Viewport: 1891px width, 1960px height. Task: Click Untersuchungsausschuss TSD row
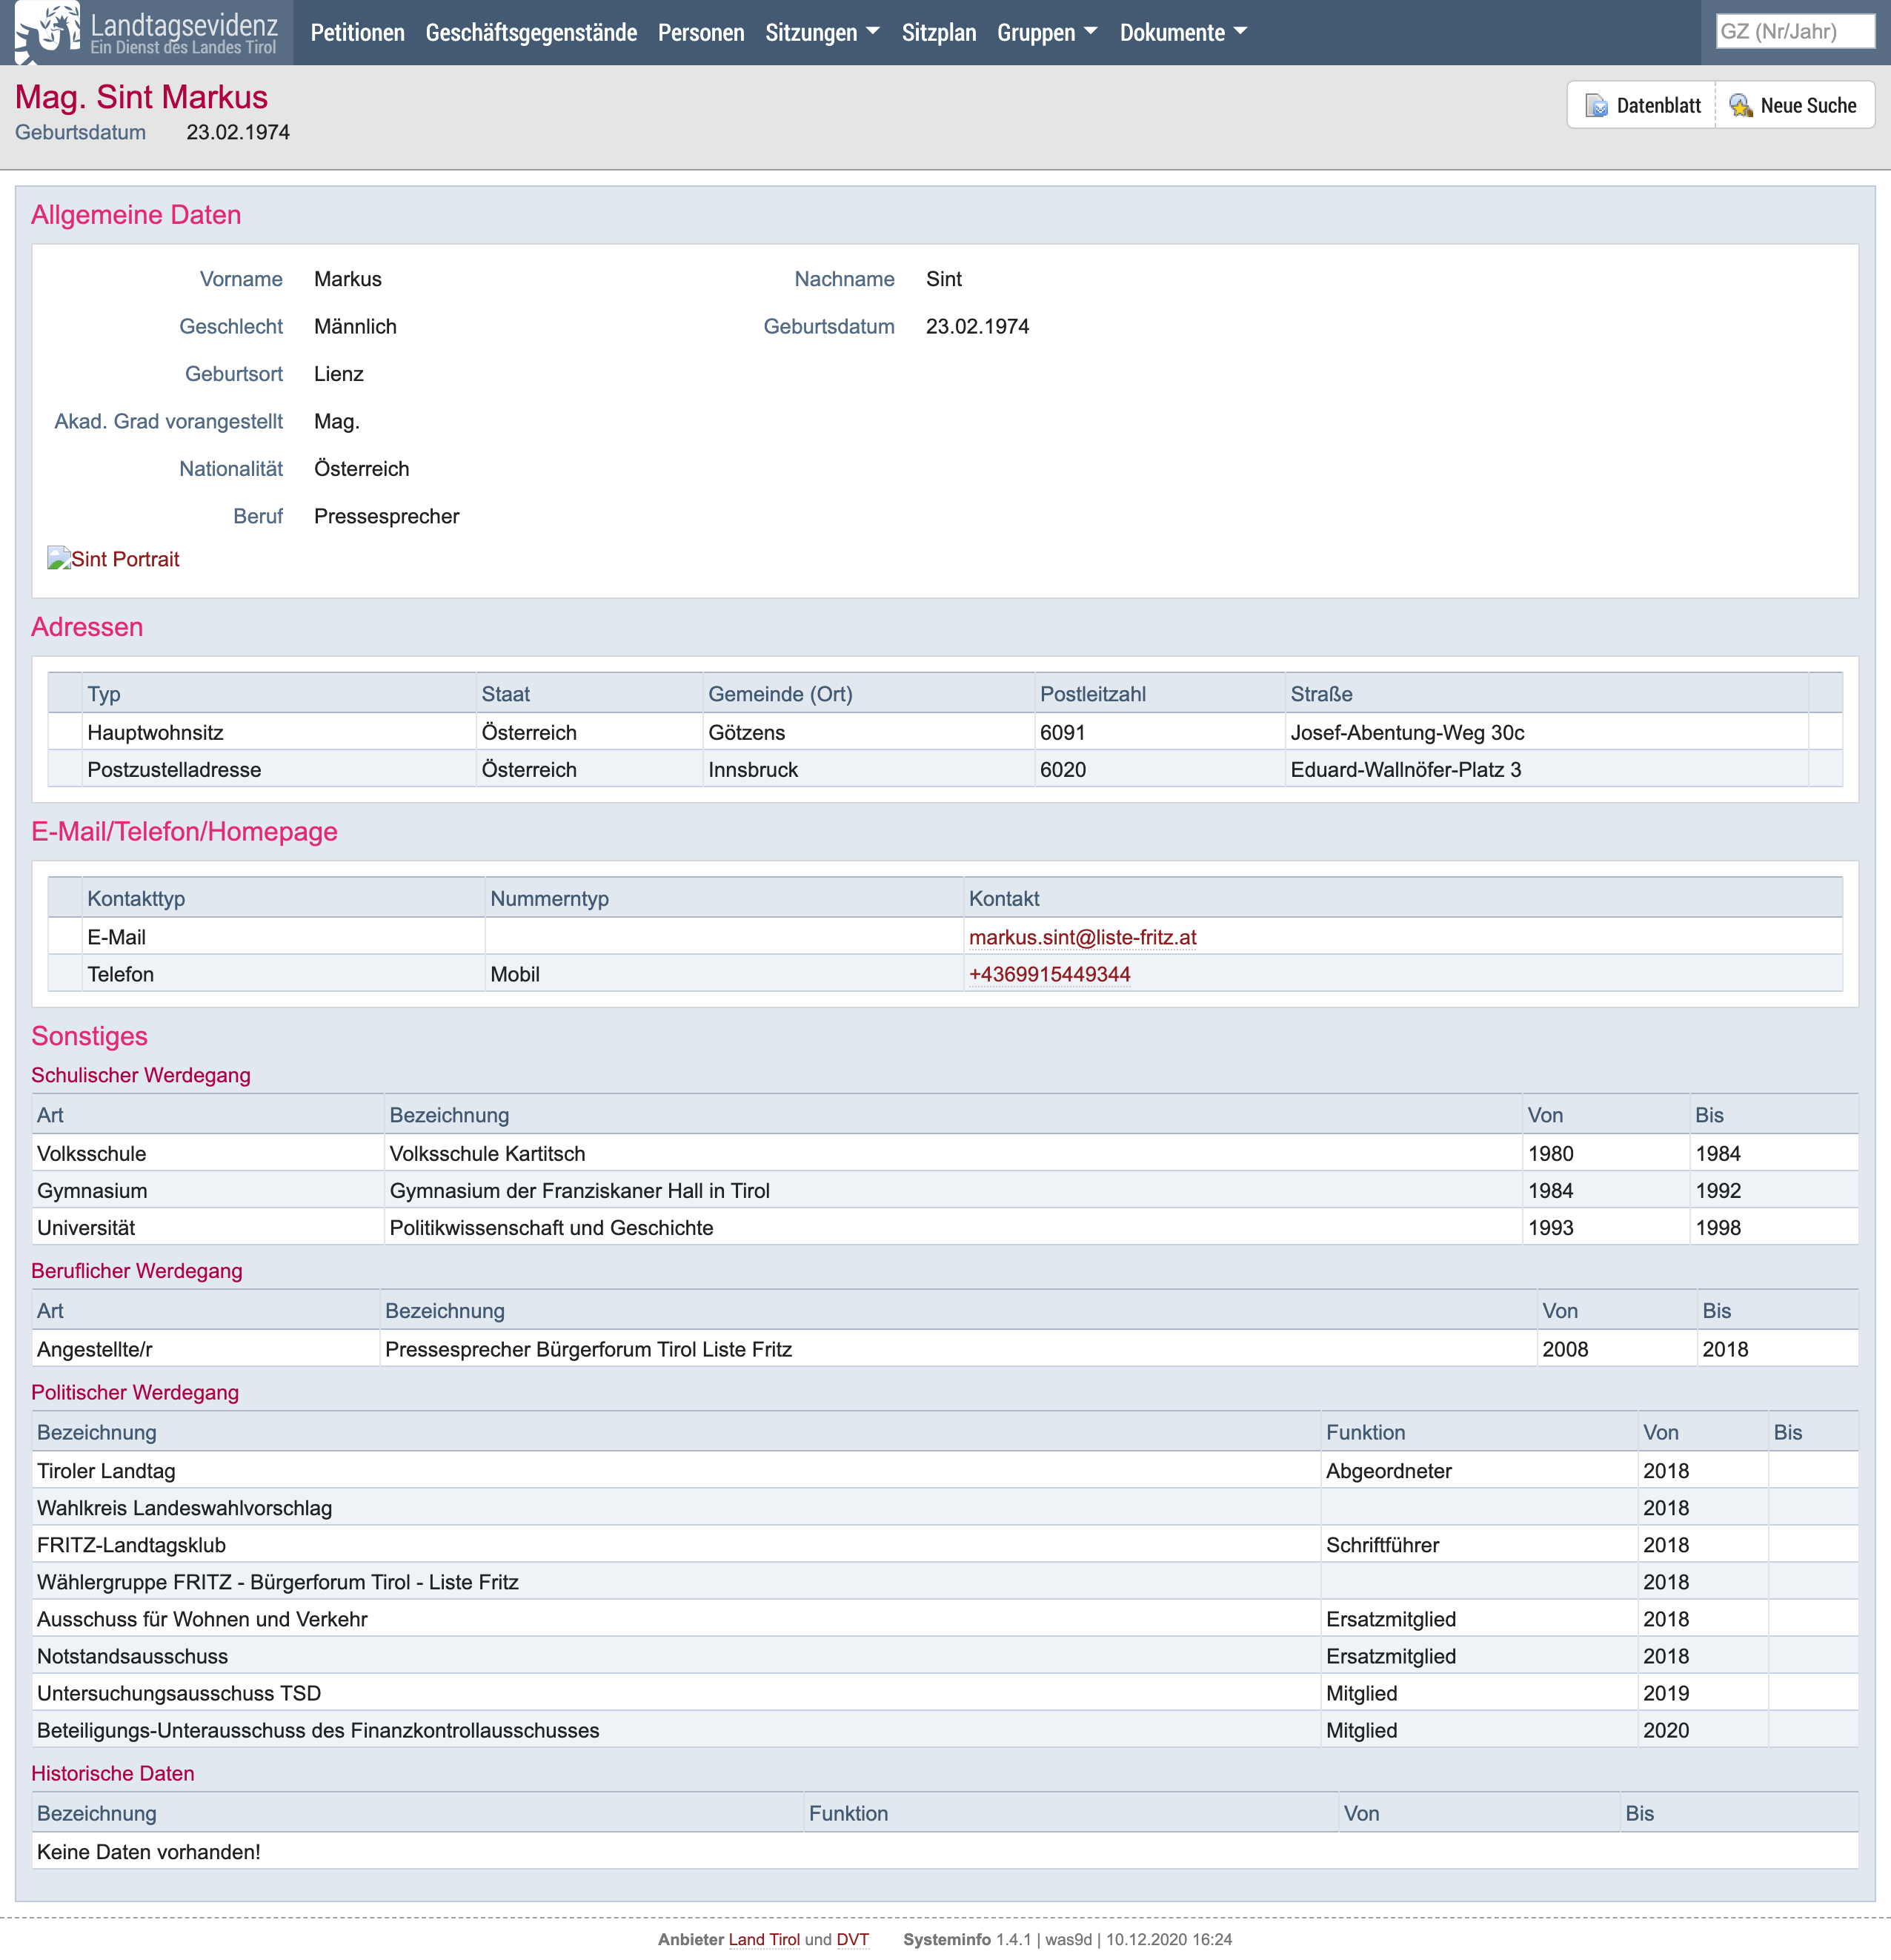click(945, 1692)
